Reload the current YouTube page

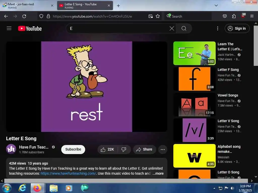pyautogui.click(x=24, y=16)
